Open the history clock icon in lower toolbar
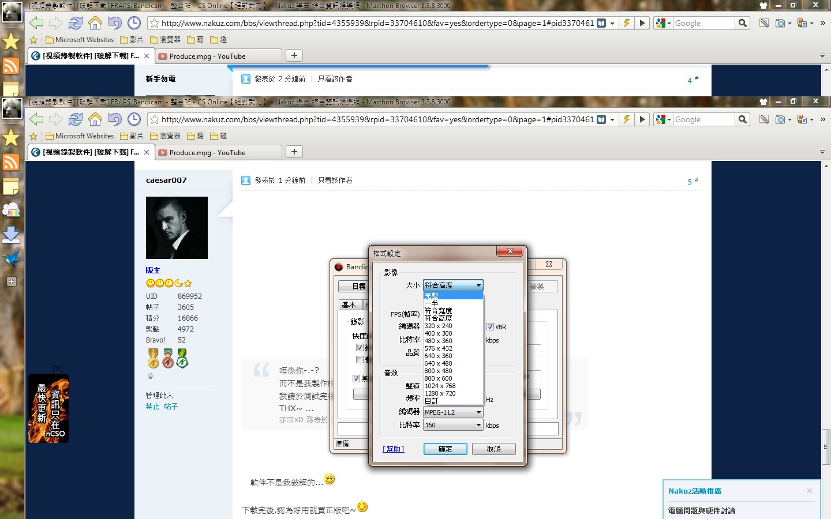This screenshot has width=831, height=519. pyautogui.click(x=134, y=119)
